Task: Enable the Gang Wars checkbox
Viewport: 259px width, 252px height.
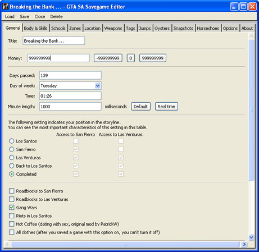Action: 12,207
